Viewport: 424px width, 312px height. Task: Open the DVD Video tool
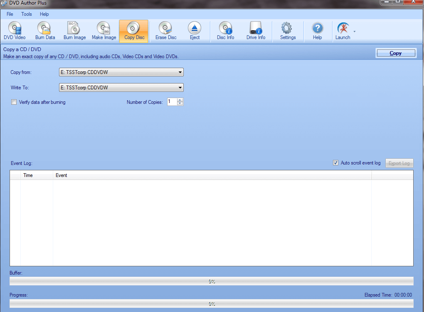point(15,31)
